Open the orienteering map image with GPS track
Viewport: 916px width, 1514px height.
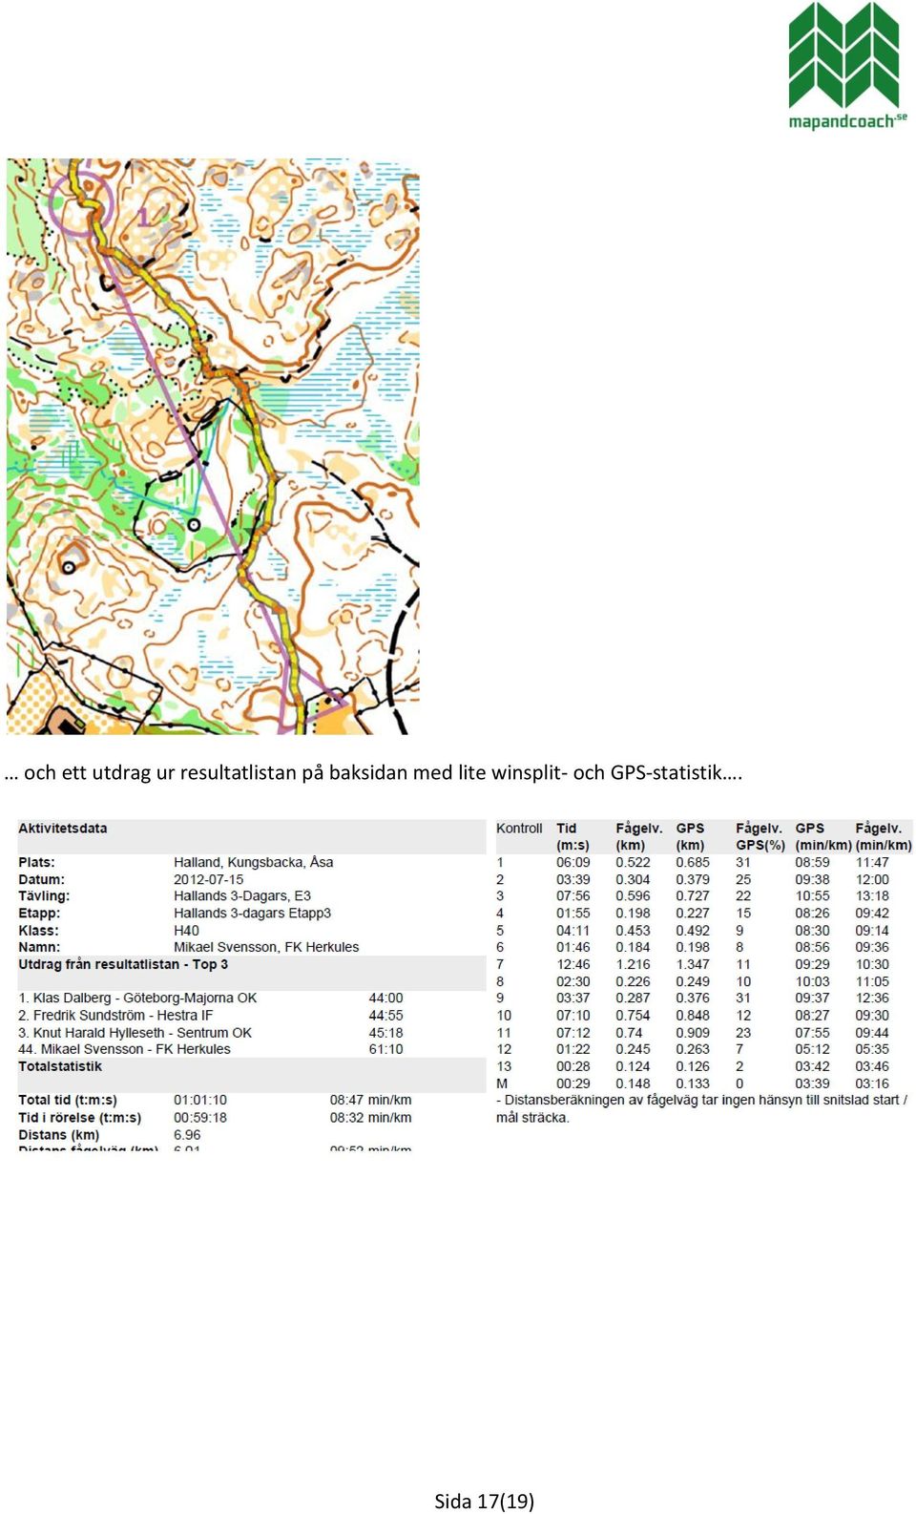point(213,446)
